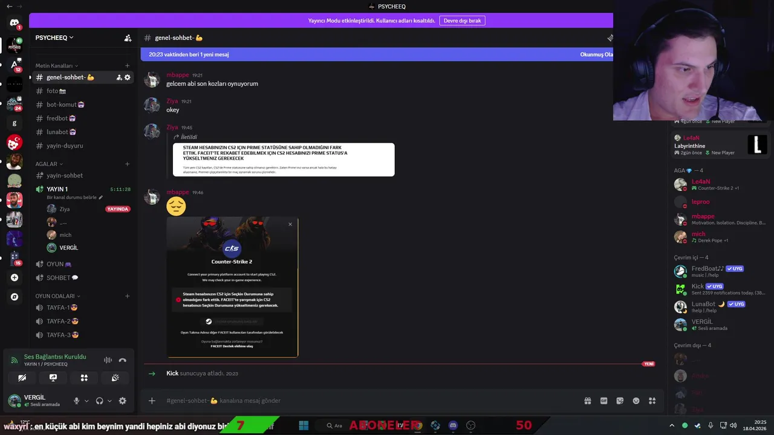The width and height of the screenshot is (774, 435).
Task: Open Windows Start menu
Action: [304, 425]
